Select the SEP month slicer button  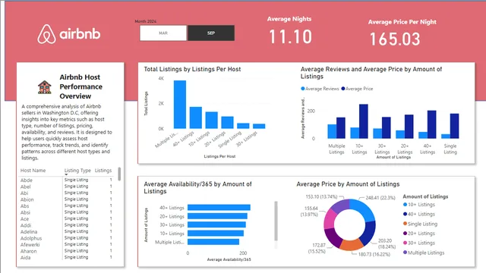[211, 33]
